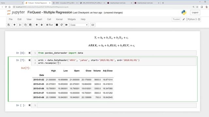The height and width of the screenshot is (117, 209).
Task: Paste cells below icon in toolbar
Action: 30,25
